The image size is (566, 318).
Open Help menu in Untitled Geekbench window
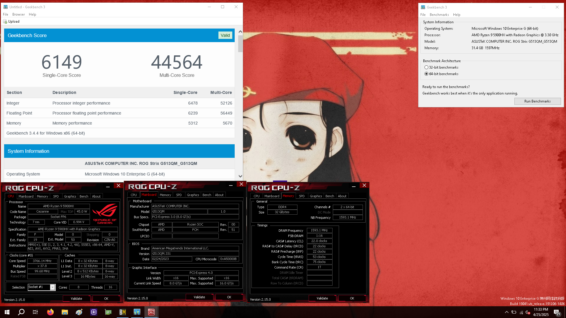32,14
